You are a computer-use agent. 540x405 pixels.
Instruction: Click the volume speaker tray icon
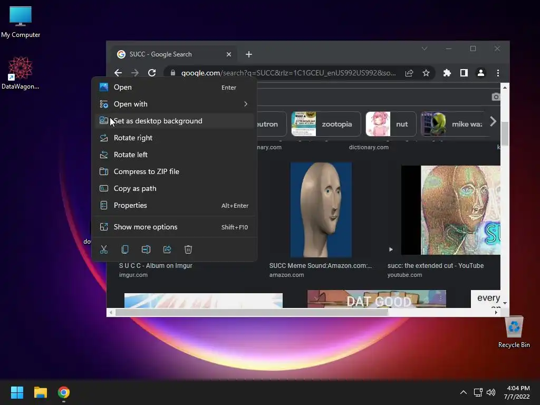[x=491, y=392]
